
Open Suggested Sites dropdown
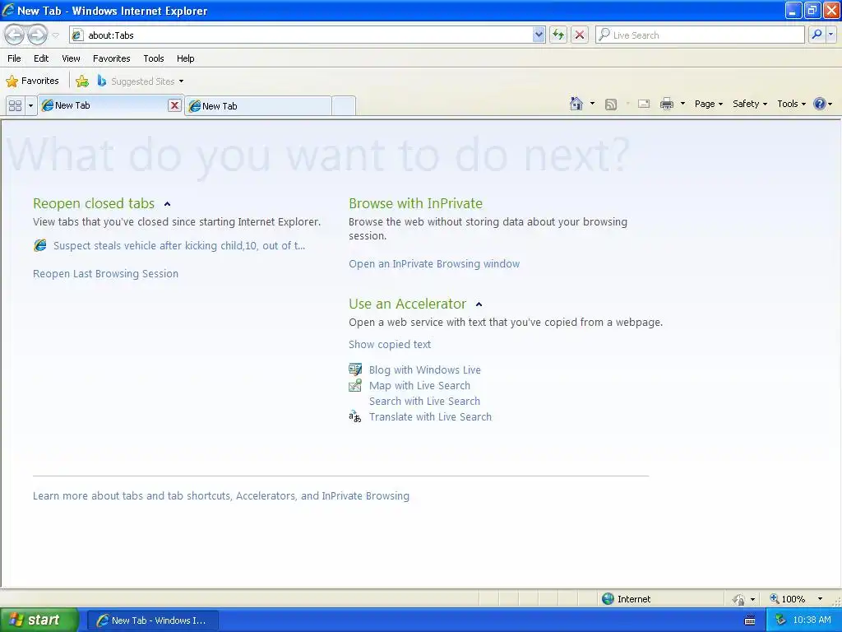pyautogui.click(x=141, y=81)
